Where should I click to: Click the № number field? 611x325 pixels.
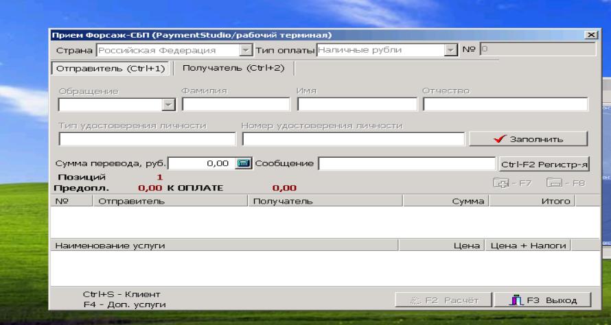coord(538,49)
